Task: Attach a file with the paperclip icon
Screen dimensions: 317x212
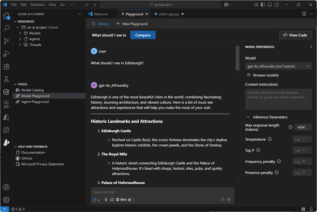Action: tap(106, 199)
